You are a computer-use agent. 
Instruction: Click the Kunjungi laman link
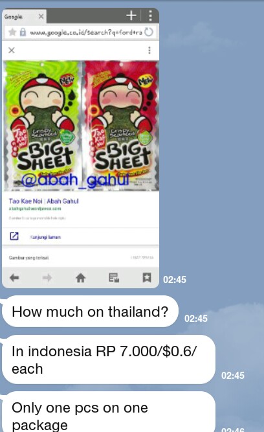[x=45, y=237]
